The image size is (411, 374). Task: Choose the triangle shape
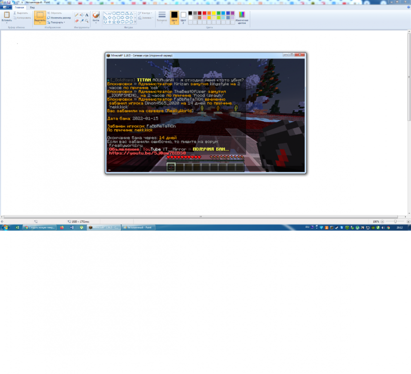click(131, 13)
